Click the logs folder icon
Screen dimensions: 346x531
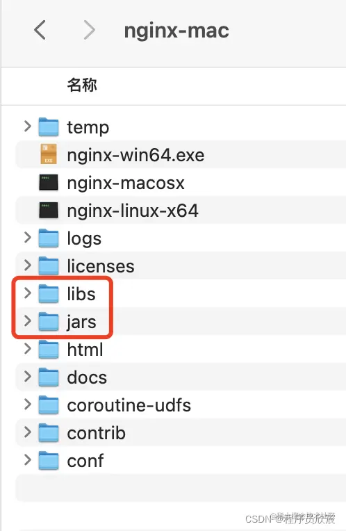(49, 238)
